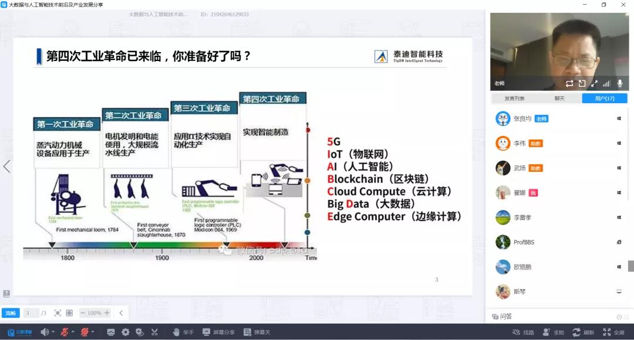The image size is (634, 340).
Task: Click the fit-to-screen slide icon
Action: point(58,313)
